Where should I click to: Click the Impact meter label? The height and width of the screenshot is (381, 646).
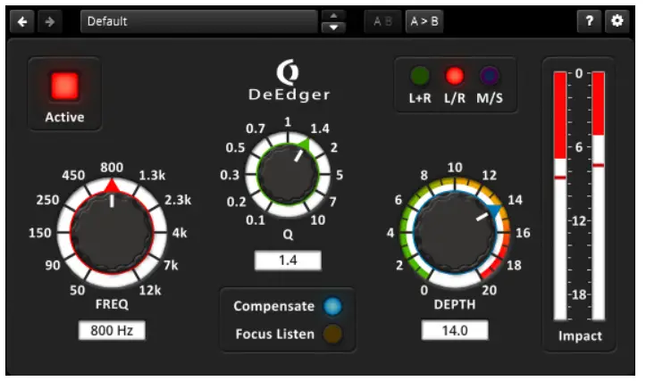tap(580, 336)
